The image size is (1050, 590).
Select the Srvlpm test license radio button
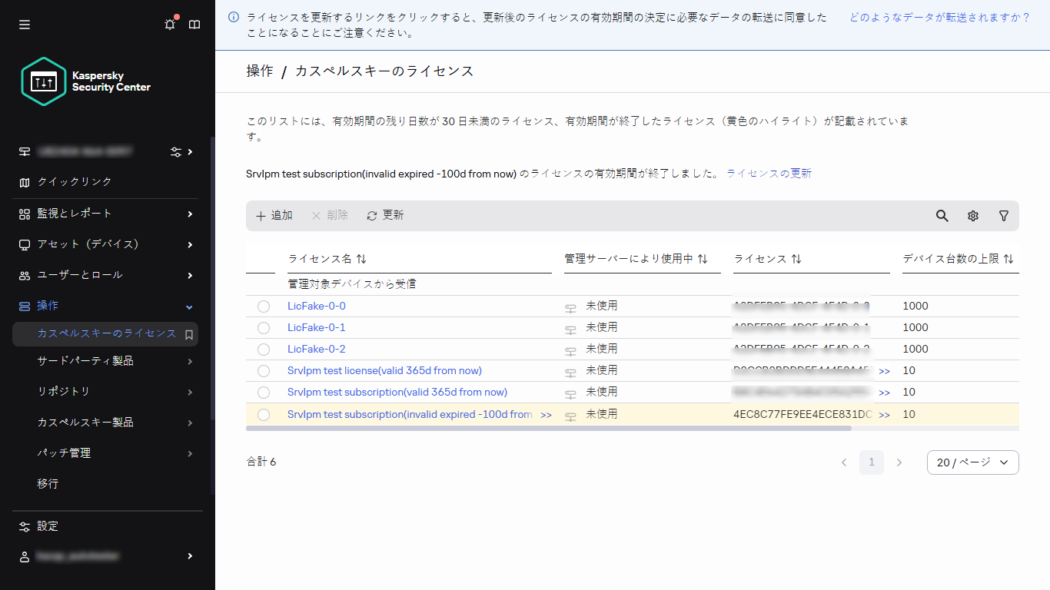[264, 370]
